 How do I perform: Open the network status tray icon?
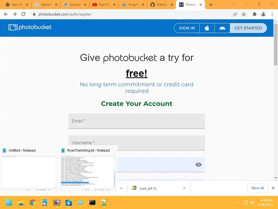[245, 202]
